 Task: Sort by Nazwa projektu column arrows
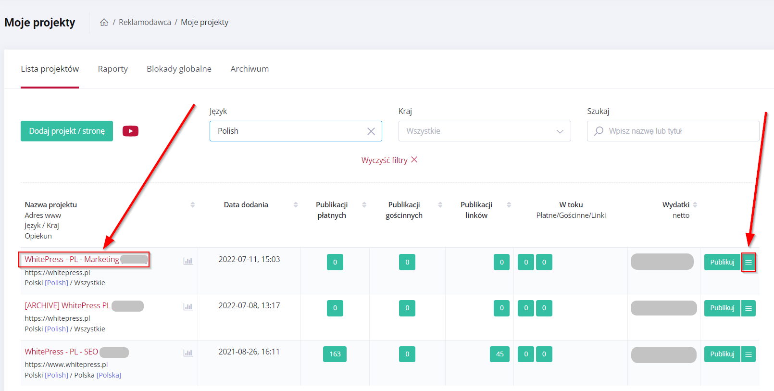coord(193,205)
